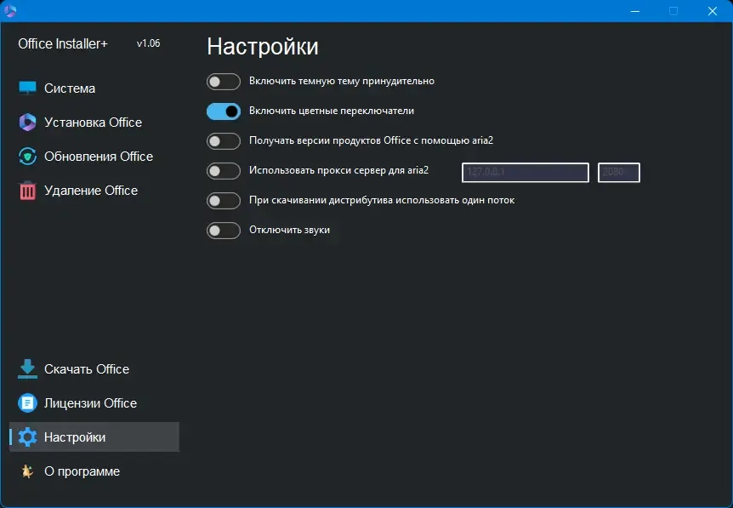Click the monitor icon beside Система
733x508 pixels.
coord(27,88)
